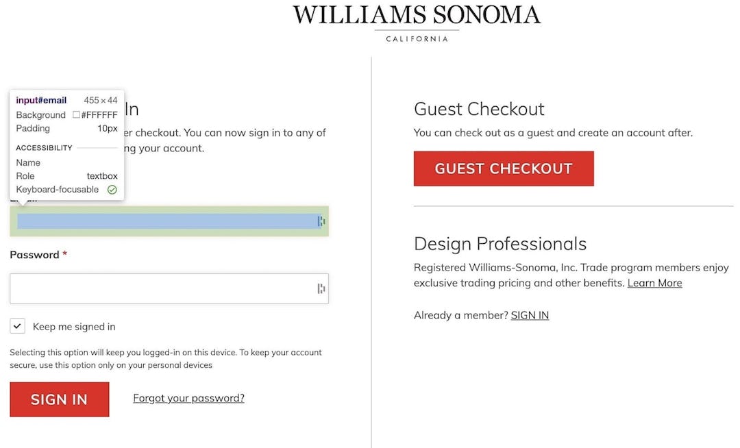Click the input#email label in the inspector tooltip
Viewport: 740px width, 448px height.
coord(41,100)
